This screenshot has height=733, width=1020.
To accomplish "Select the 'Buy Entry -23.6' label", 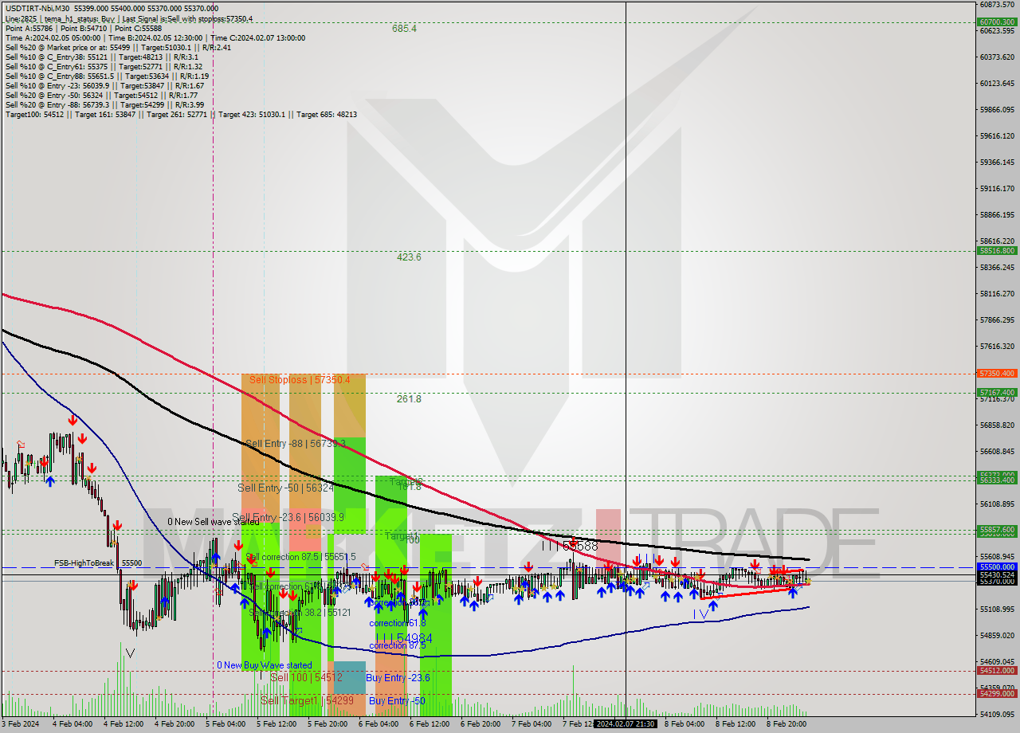I will coord(398,678).
